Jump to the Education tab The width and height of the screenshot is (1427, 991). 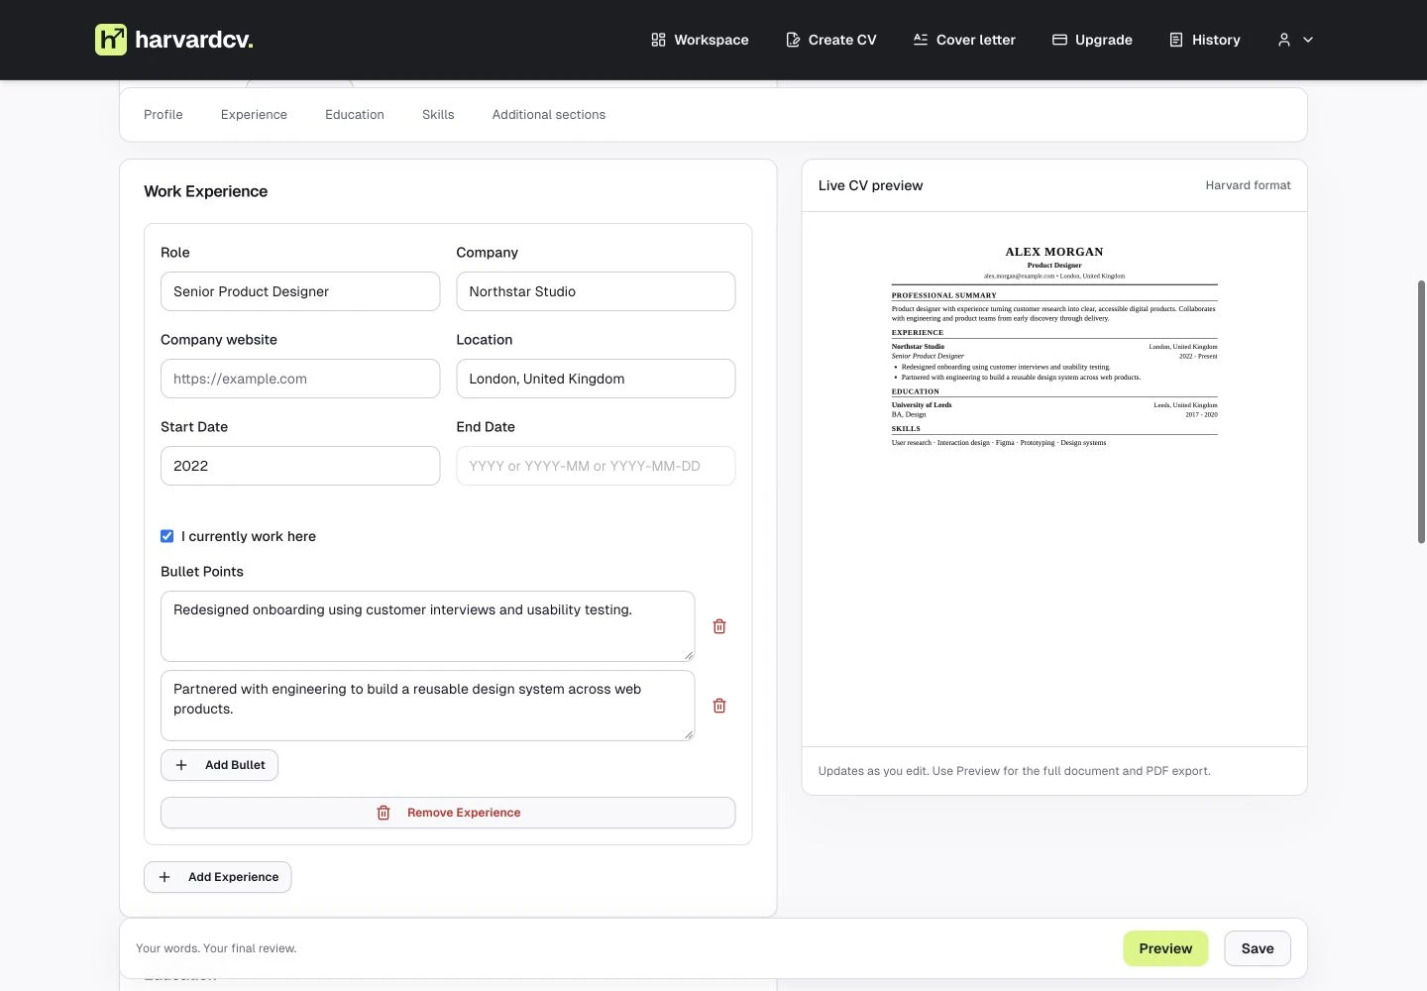(355, 115)
